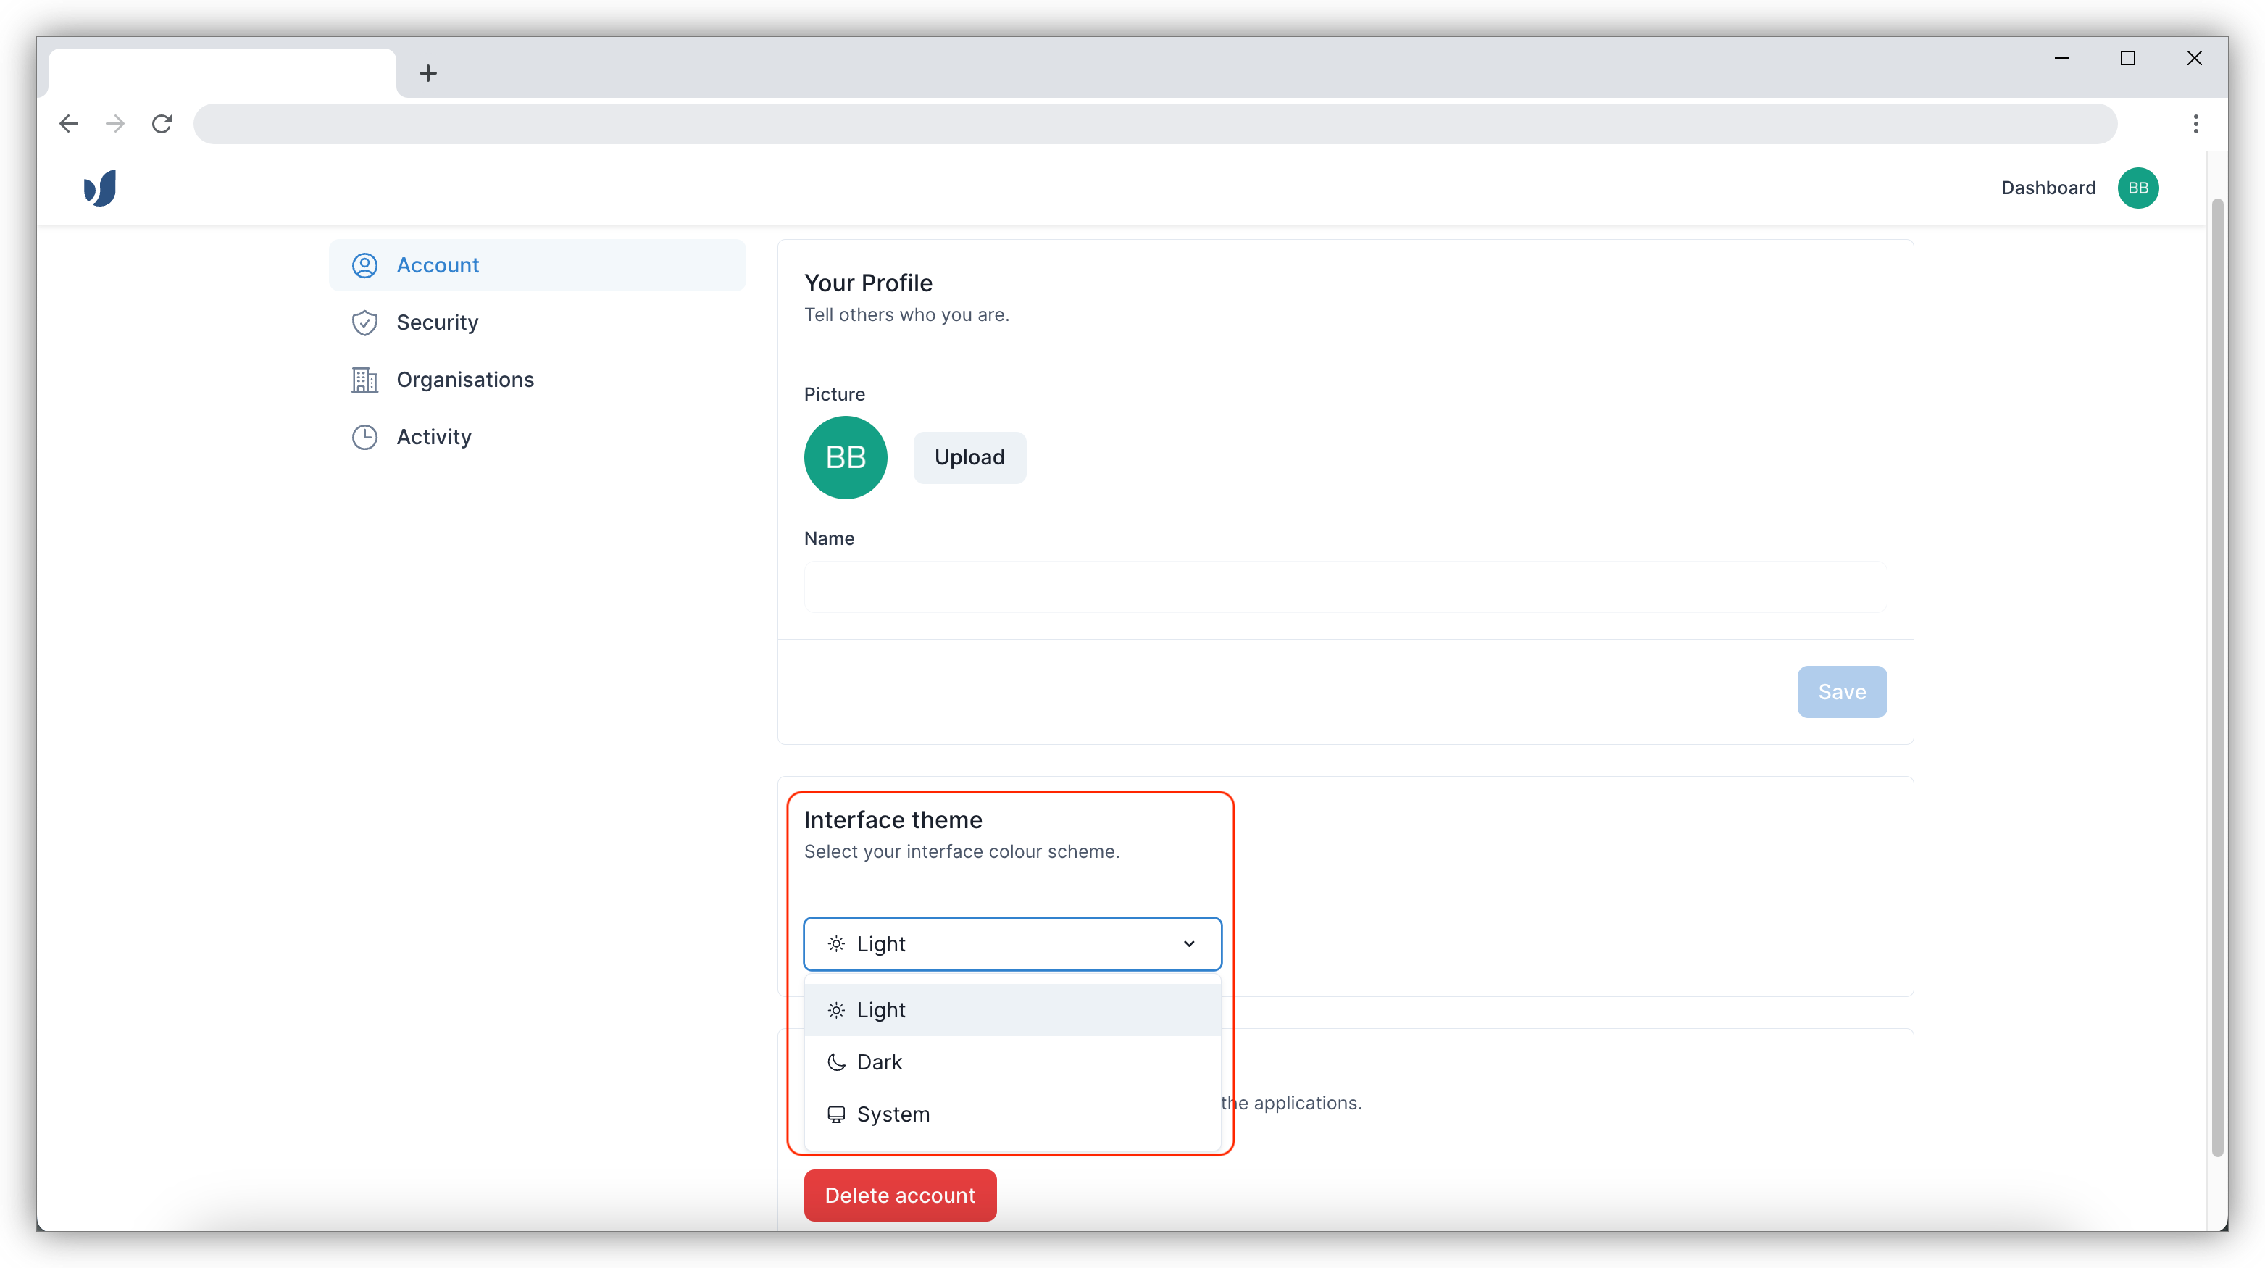
Task: Open the Dashboard link
Action: click(2048, 187)
